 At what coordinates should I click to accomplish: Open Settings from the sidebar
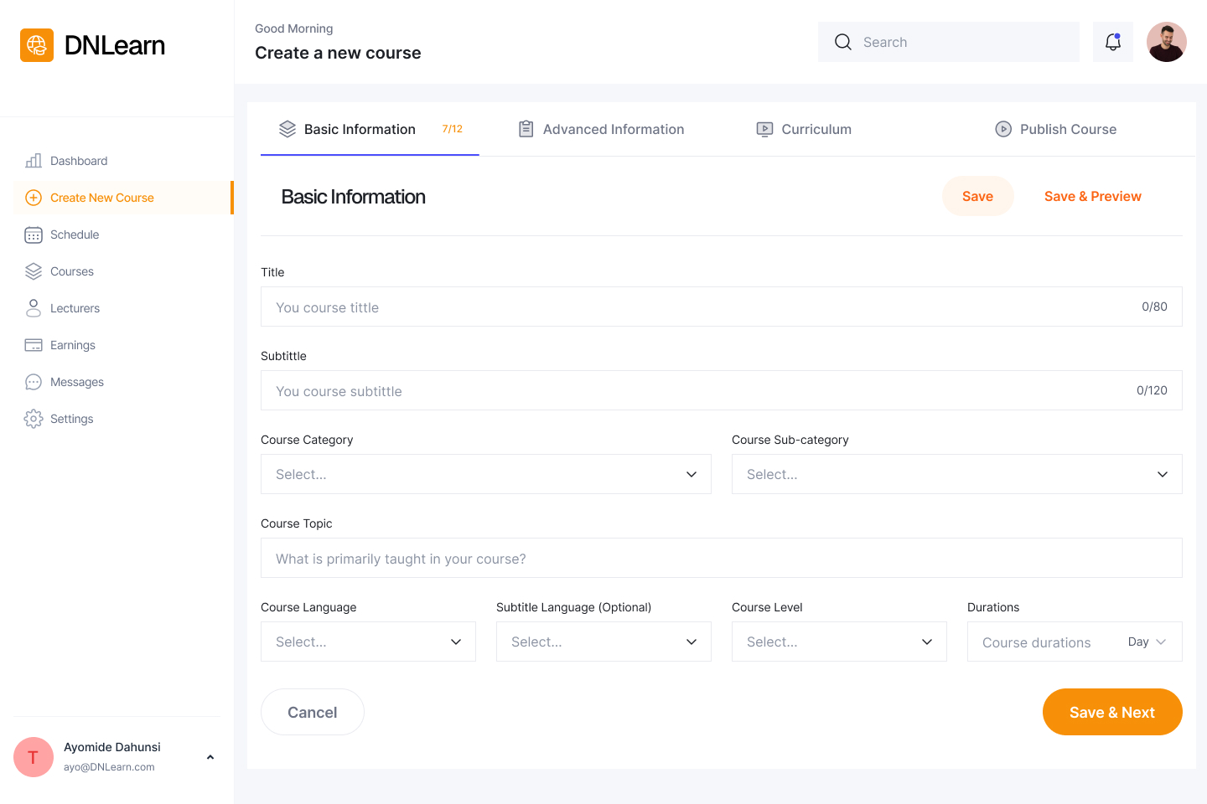(122, 419)
